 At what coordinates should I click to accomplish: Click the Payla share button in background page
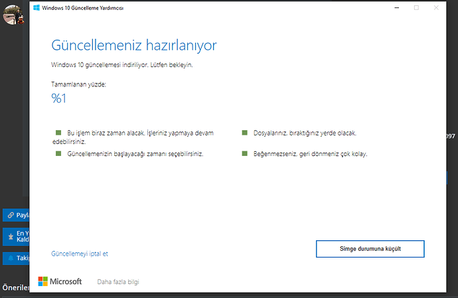coord(16,215)
